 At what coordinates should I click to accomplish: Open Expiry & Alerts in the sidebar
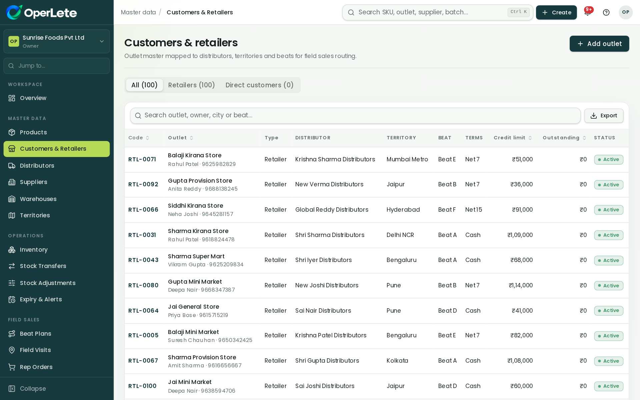pyautogui.click(x=57, y=299)
